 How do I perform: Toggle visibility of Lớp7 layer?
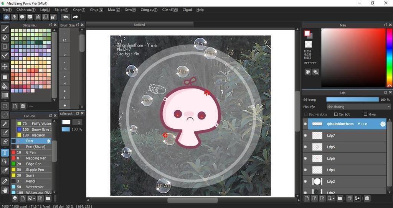(305, 136)
